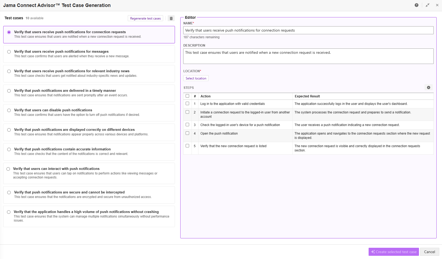Check the checkbox for step 5
442x259 pixels.
pyautogui.click(x=187, y=146)
